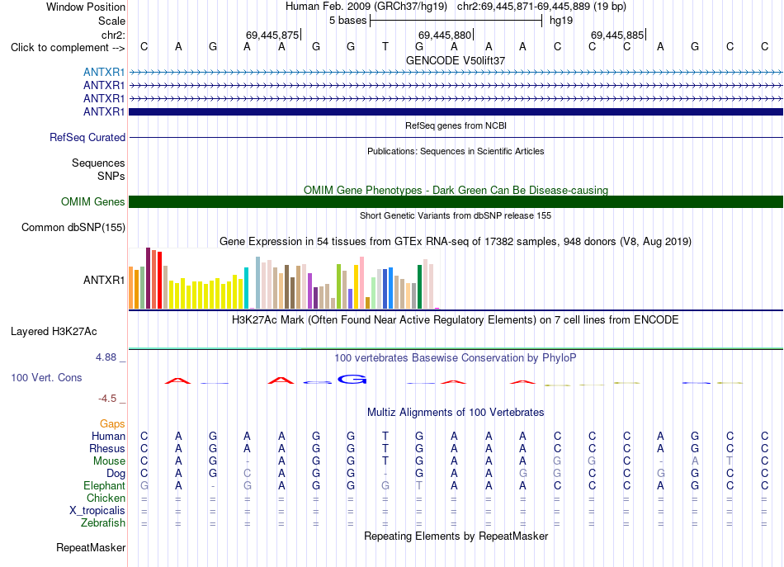Open the RefSeq Curated track label

[87, 137]
